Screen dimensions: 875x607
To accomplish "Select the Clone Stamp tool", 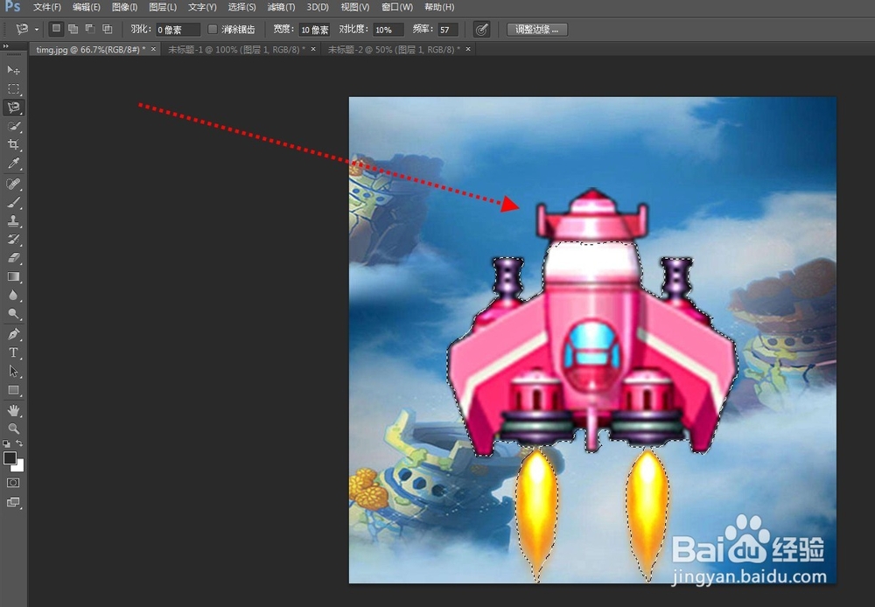I will point(13,221).
